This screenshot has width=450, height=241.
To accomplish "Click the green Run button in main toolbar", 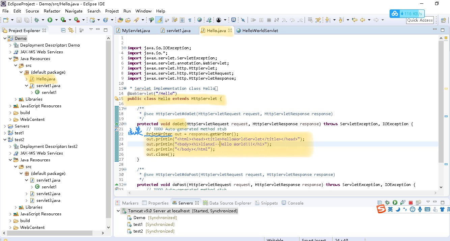I will tap(50, 20).
